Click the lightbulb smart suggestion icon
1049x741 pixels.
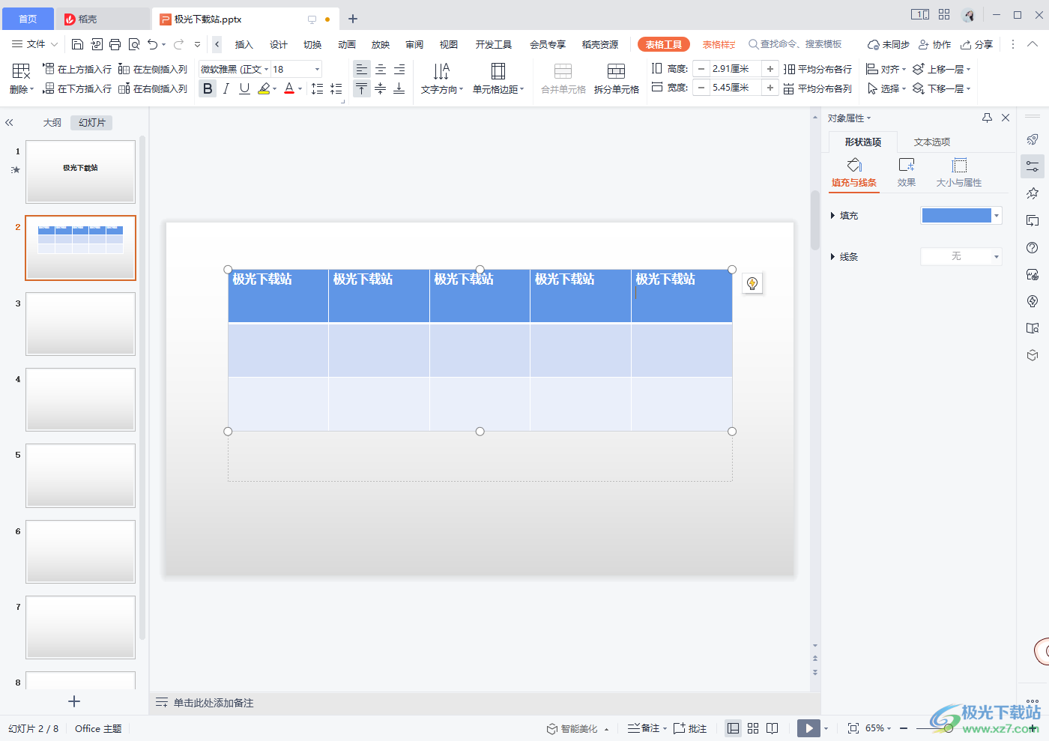[x=752, y=283]
